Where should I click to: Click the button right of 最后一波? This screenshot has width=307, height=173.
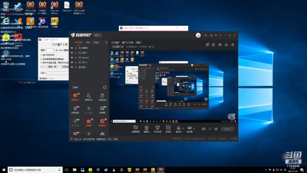[65, 67]
